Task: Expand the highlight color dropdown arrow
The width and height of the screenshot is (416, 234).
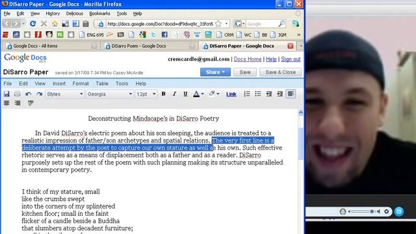Action: 218,94
